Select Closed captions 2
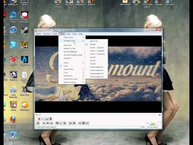This screenshot has width=193, height=145. (96, 70)
